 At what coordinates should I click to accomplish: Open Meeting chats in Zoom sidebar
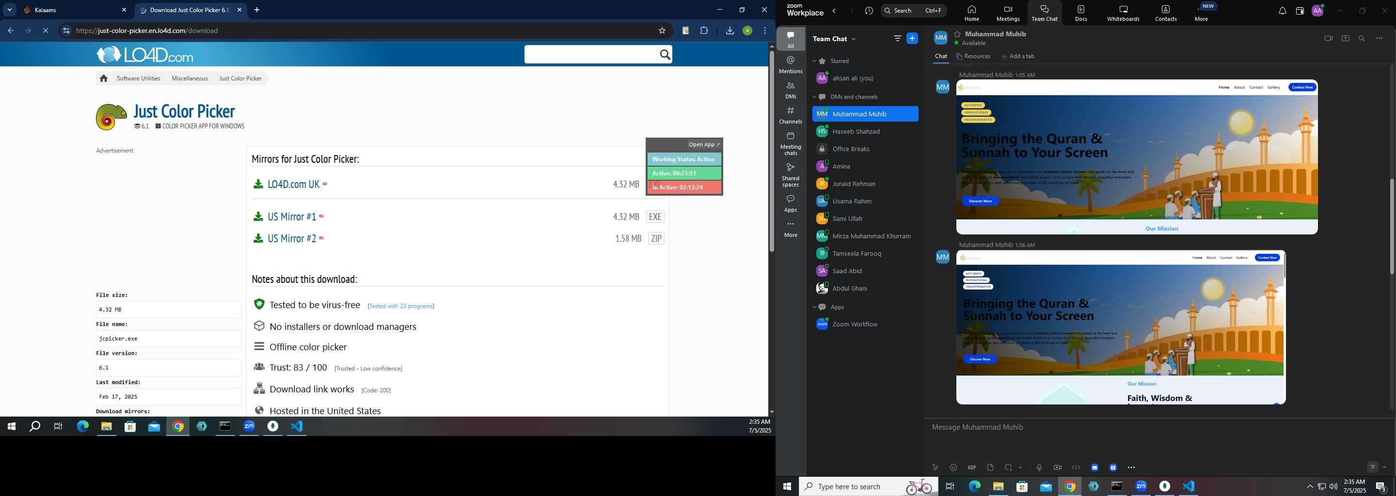click(x=791, y=143)
